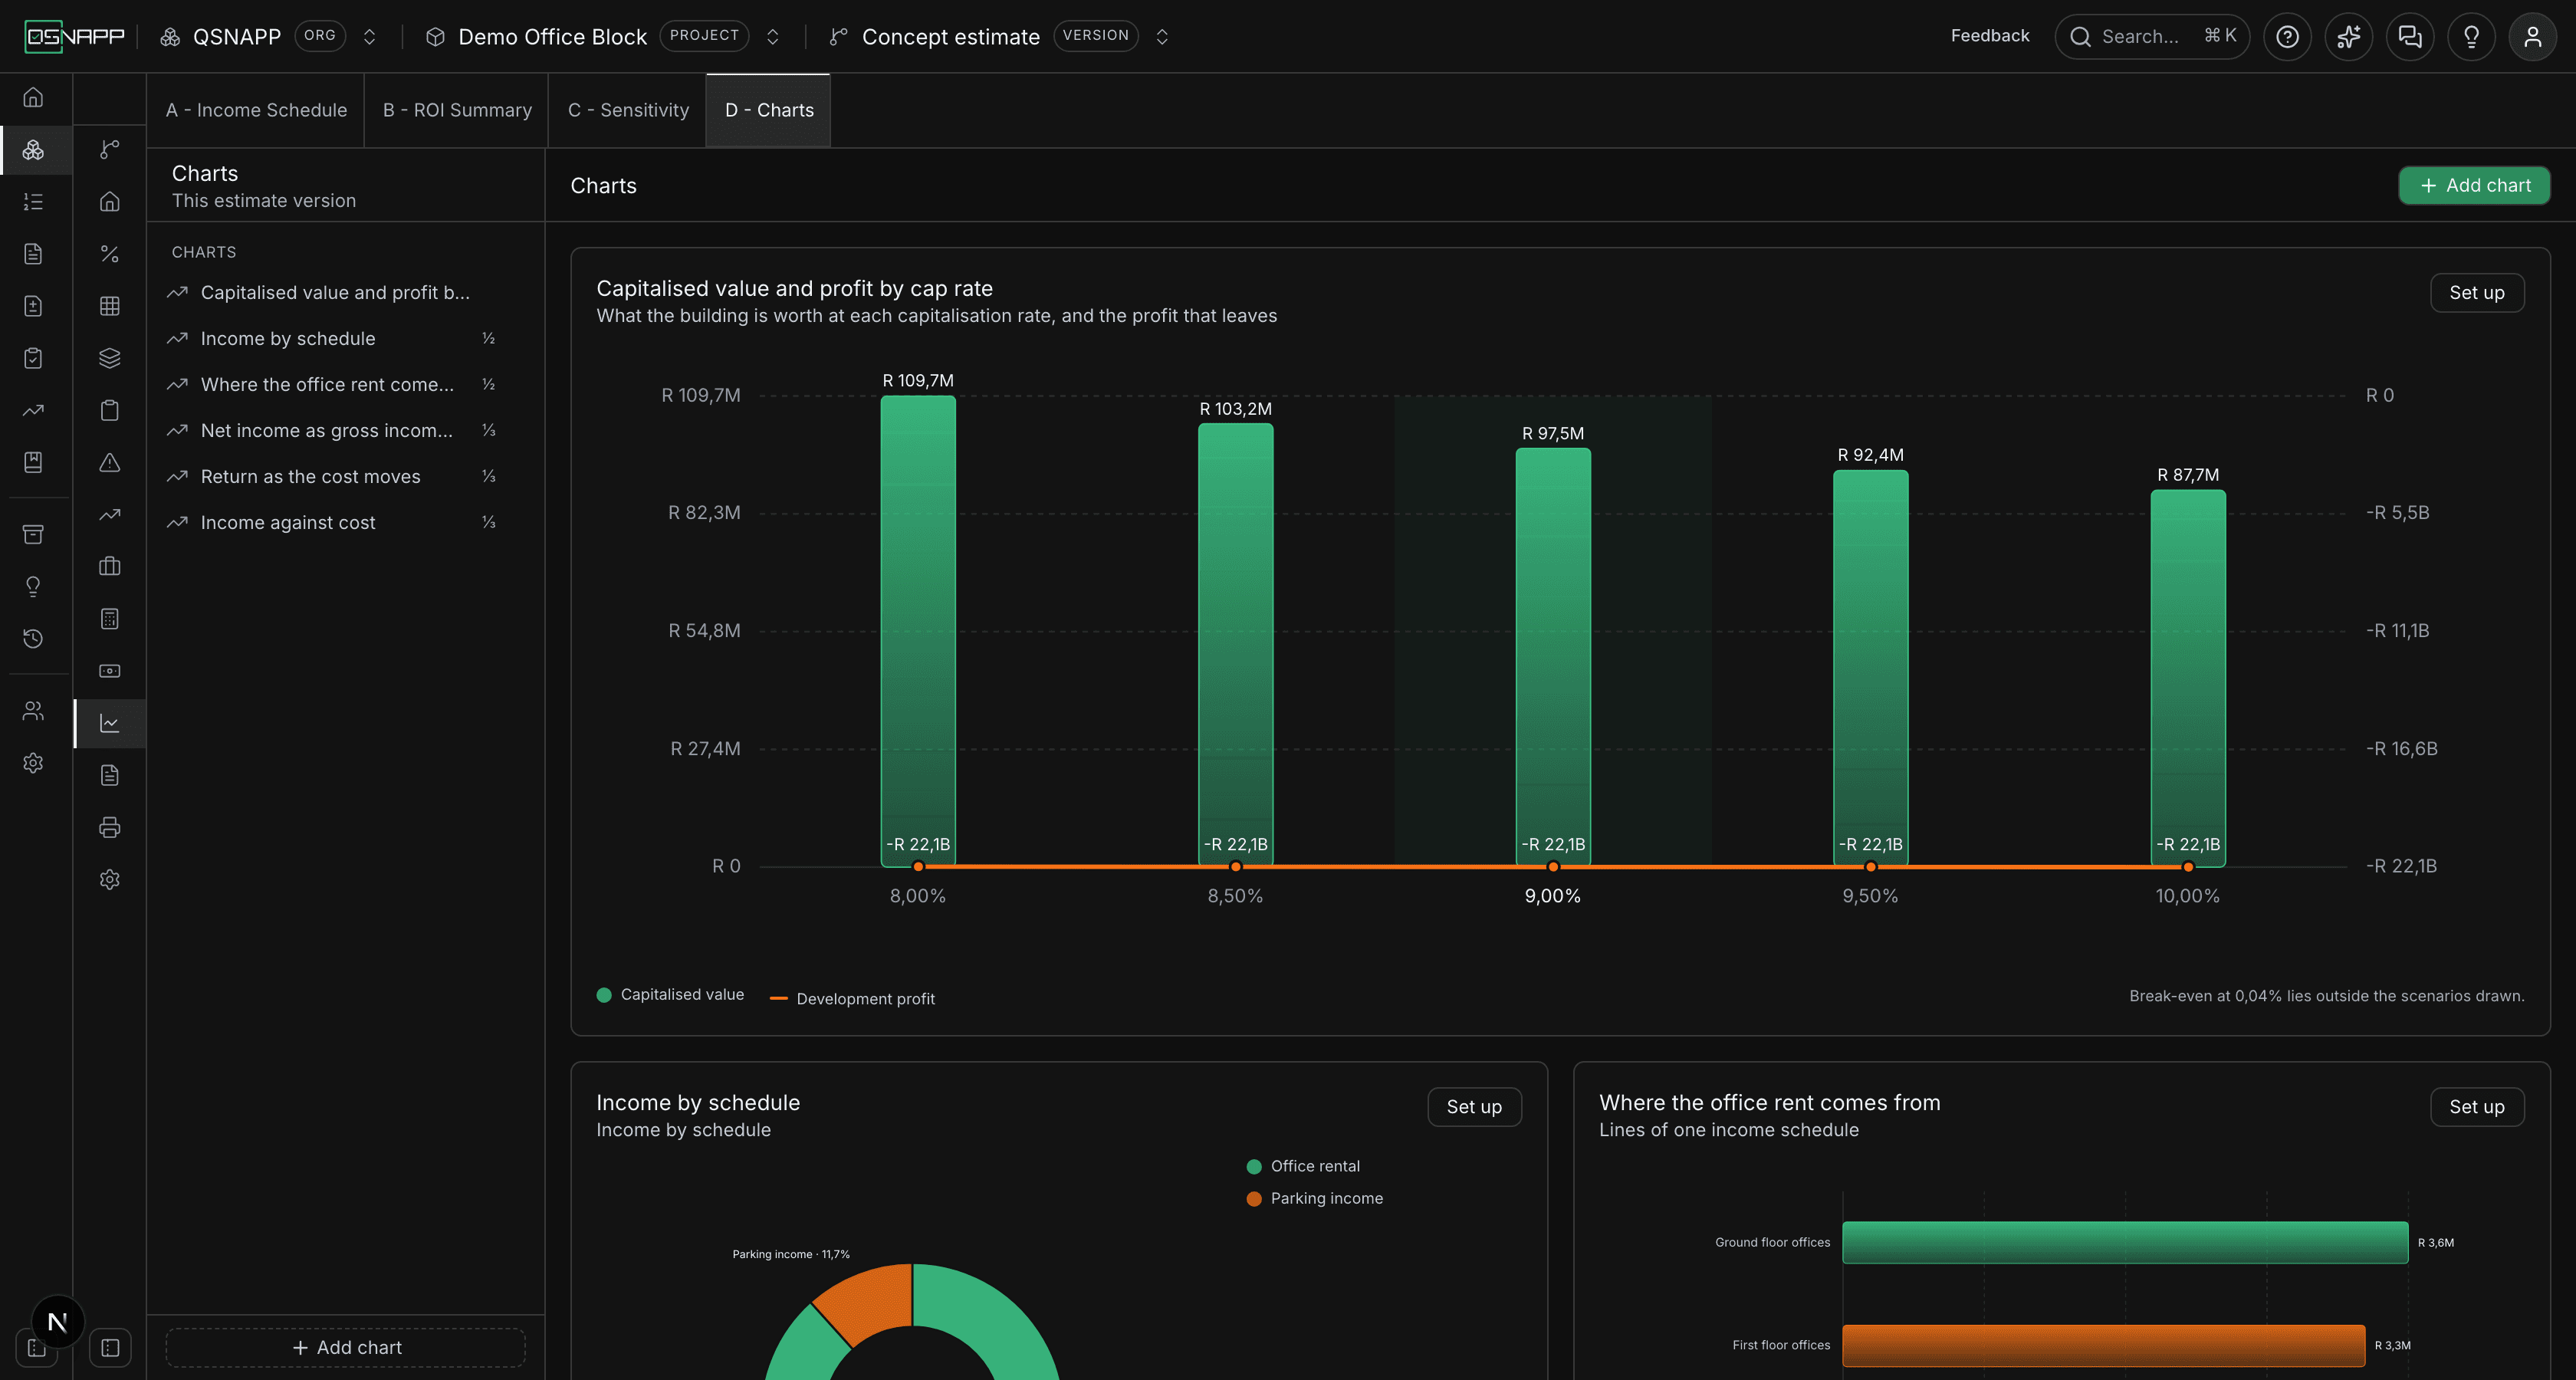The image size is (2576, 1380).
Task: Expand the QSNAPP organisation switcher chevron
Action: click(369, 37)
